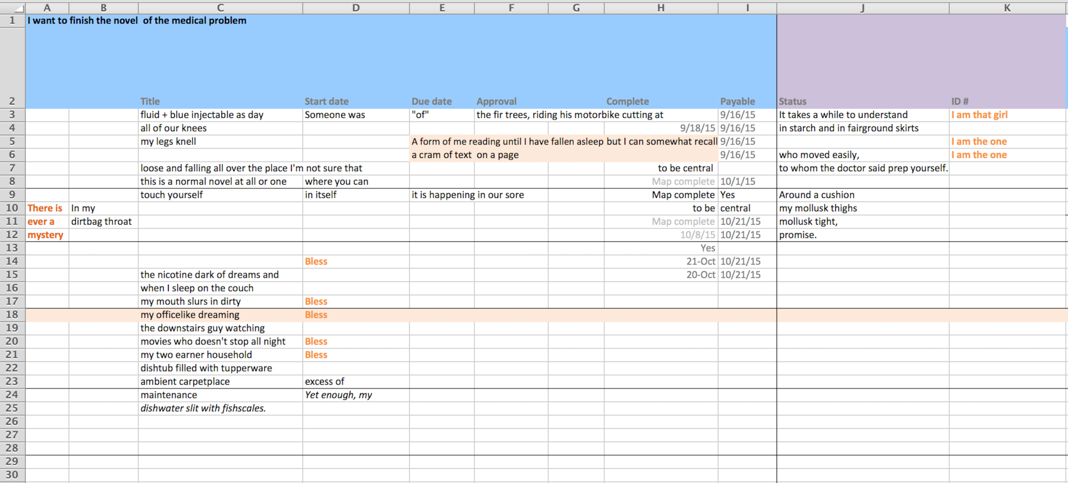Click cell 'touch yourself'
The width and height of the screenshot is (1068, 483).
point(221,195)
